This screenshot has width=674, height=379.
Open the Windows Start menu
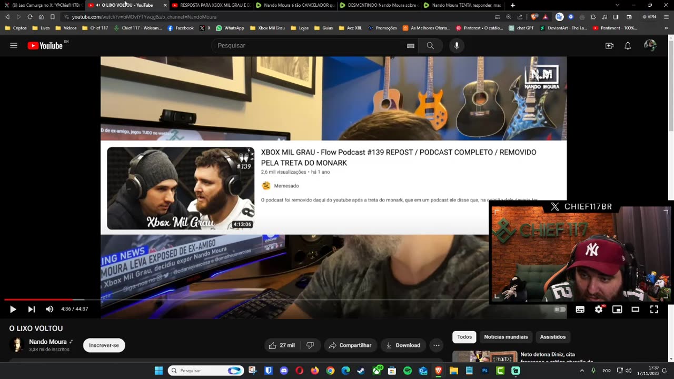point(158,371)
